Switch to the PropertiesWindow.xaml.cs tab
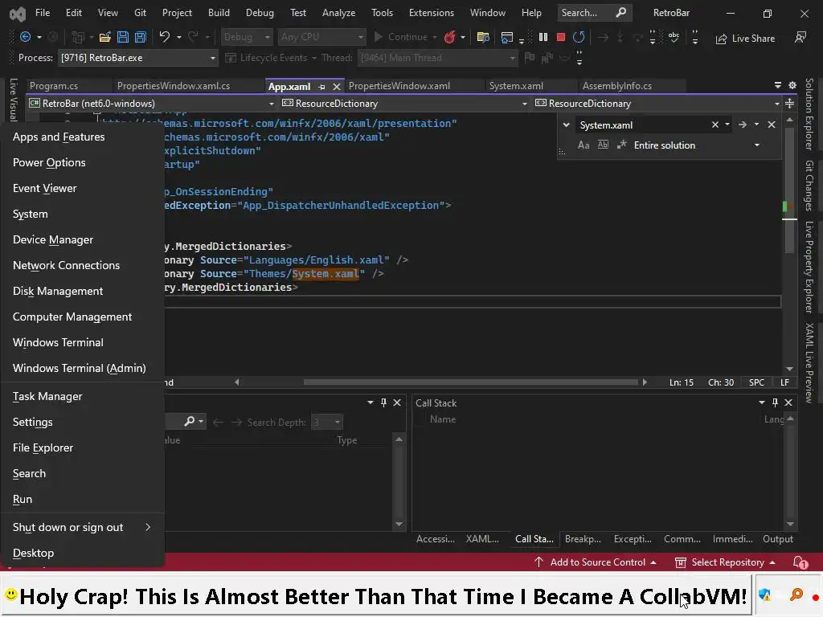 click(174, 85)
